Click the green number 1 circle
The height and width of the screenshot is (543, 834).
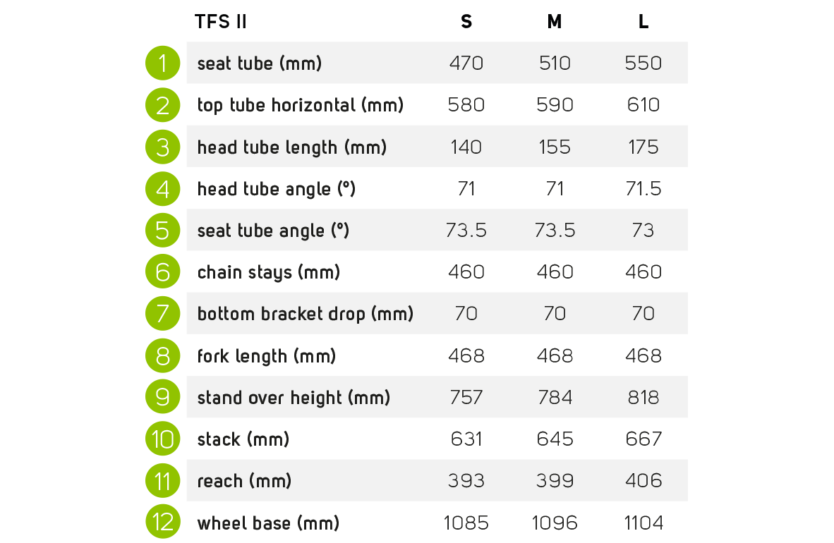(x=163, y=63)
